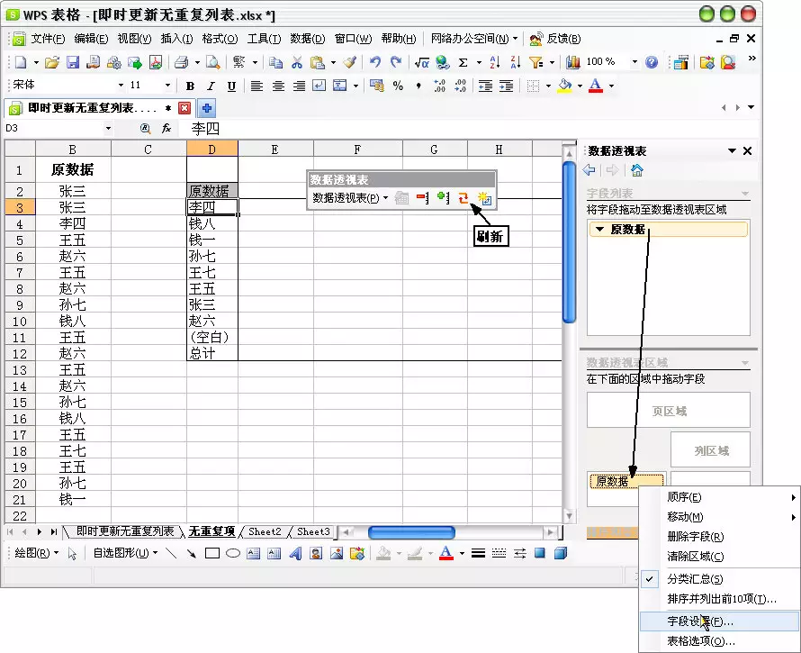The image size is (801, 653).
Task: Click the fill color bucket swatch
Action: 564,86
